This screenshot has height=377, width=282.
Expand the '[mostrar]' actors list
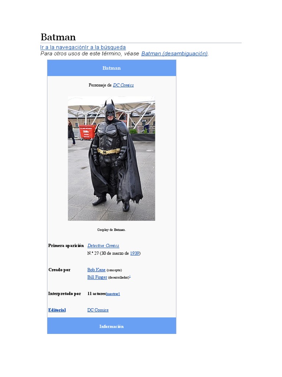113,294
